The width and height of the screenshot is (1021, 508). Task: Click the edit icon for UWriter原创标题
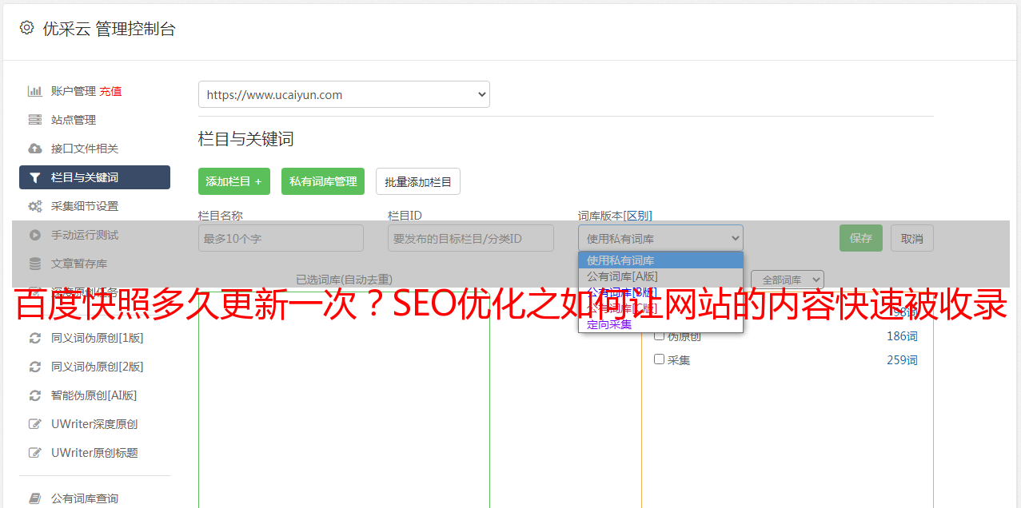[35, 453]
